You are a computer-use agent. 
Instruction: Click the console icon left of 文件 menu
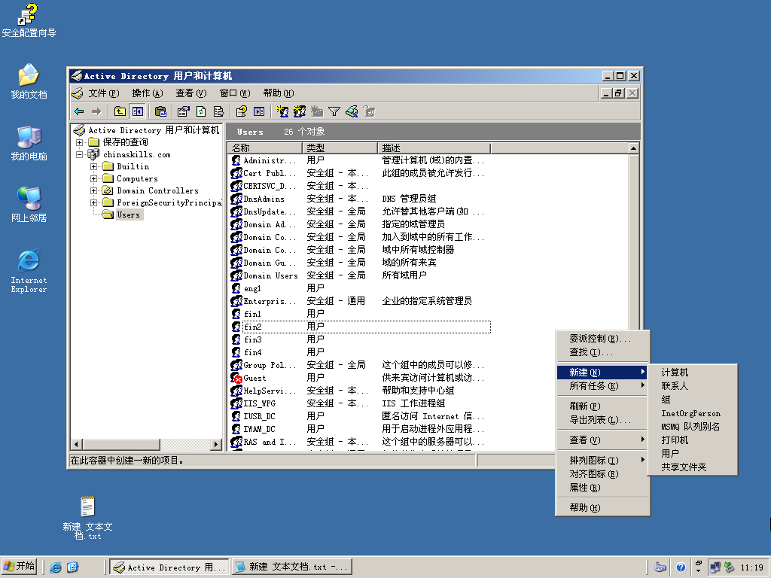point(78,93)
